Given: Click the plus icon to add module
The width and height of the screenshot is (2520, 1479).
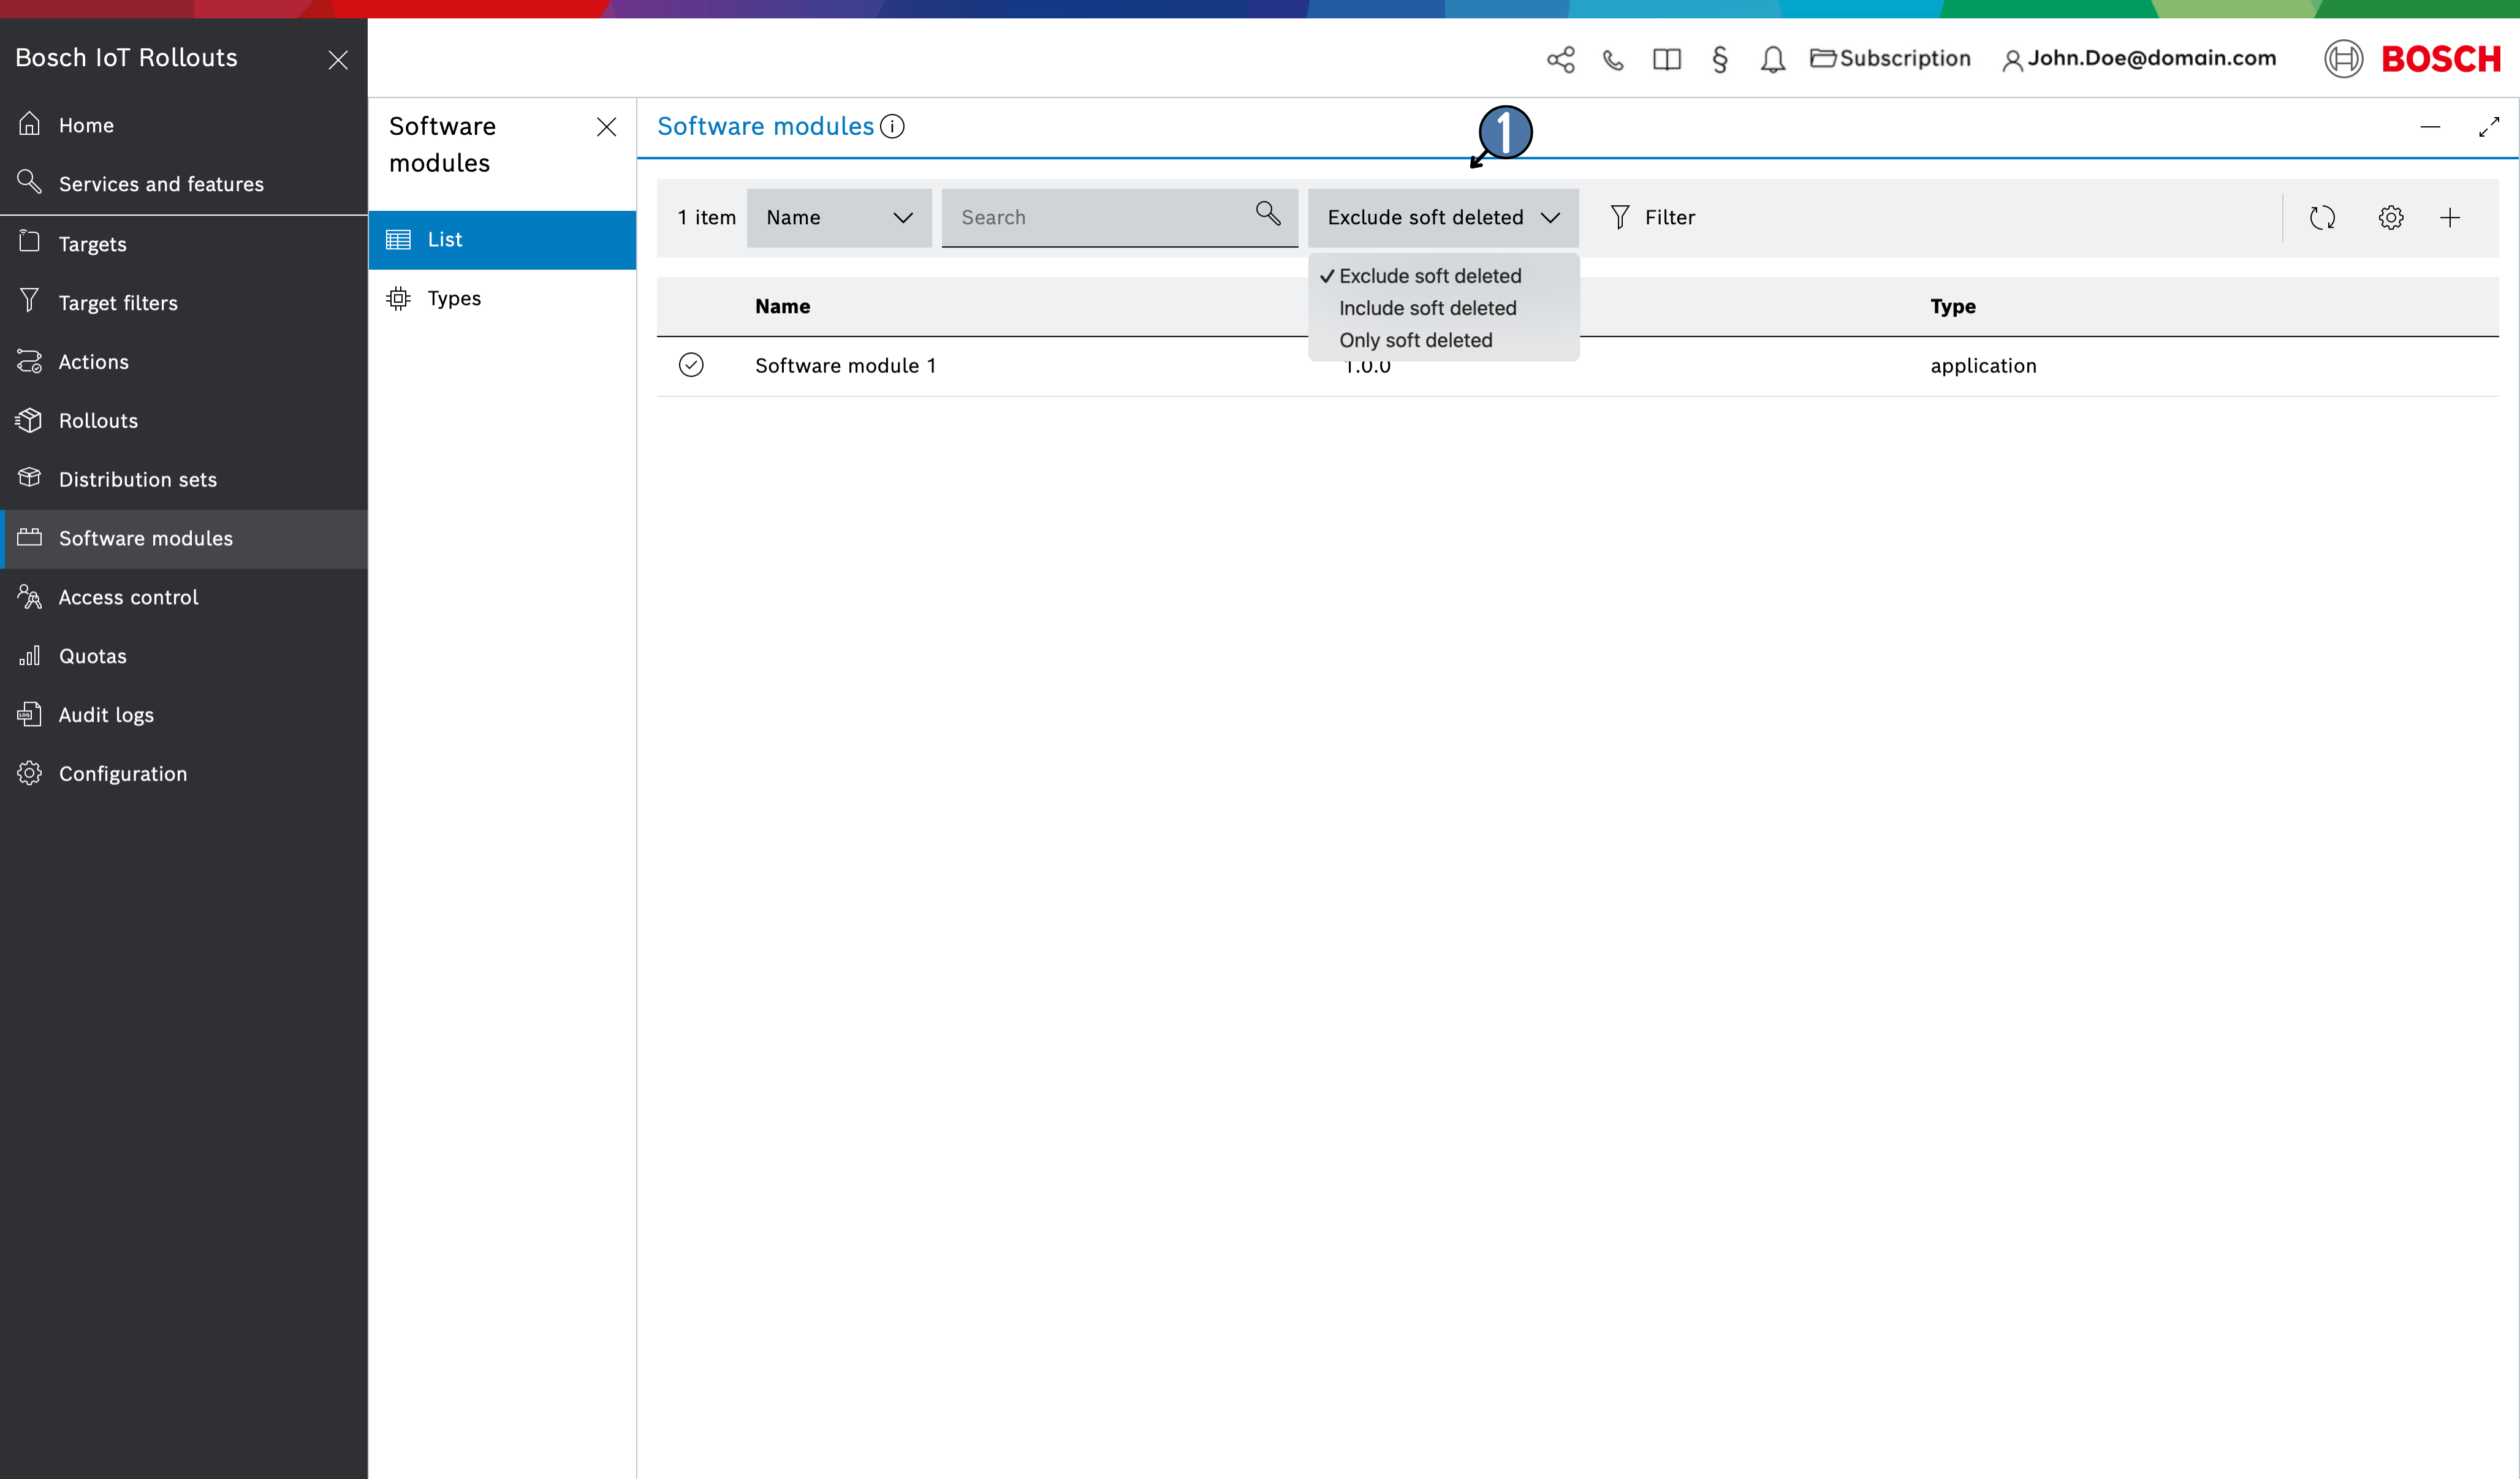Looking at the screenshot, I should [2450, 218].
